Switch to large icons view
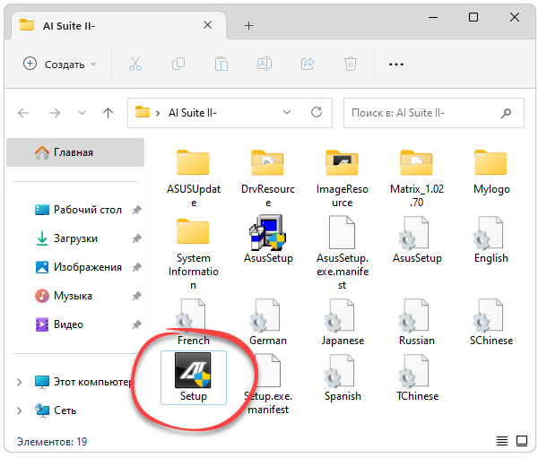The height and width of the screenshot is (458, 538). click(522, 441)
